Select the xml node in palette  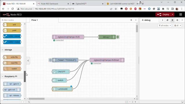tap(12, 25)
